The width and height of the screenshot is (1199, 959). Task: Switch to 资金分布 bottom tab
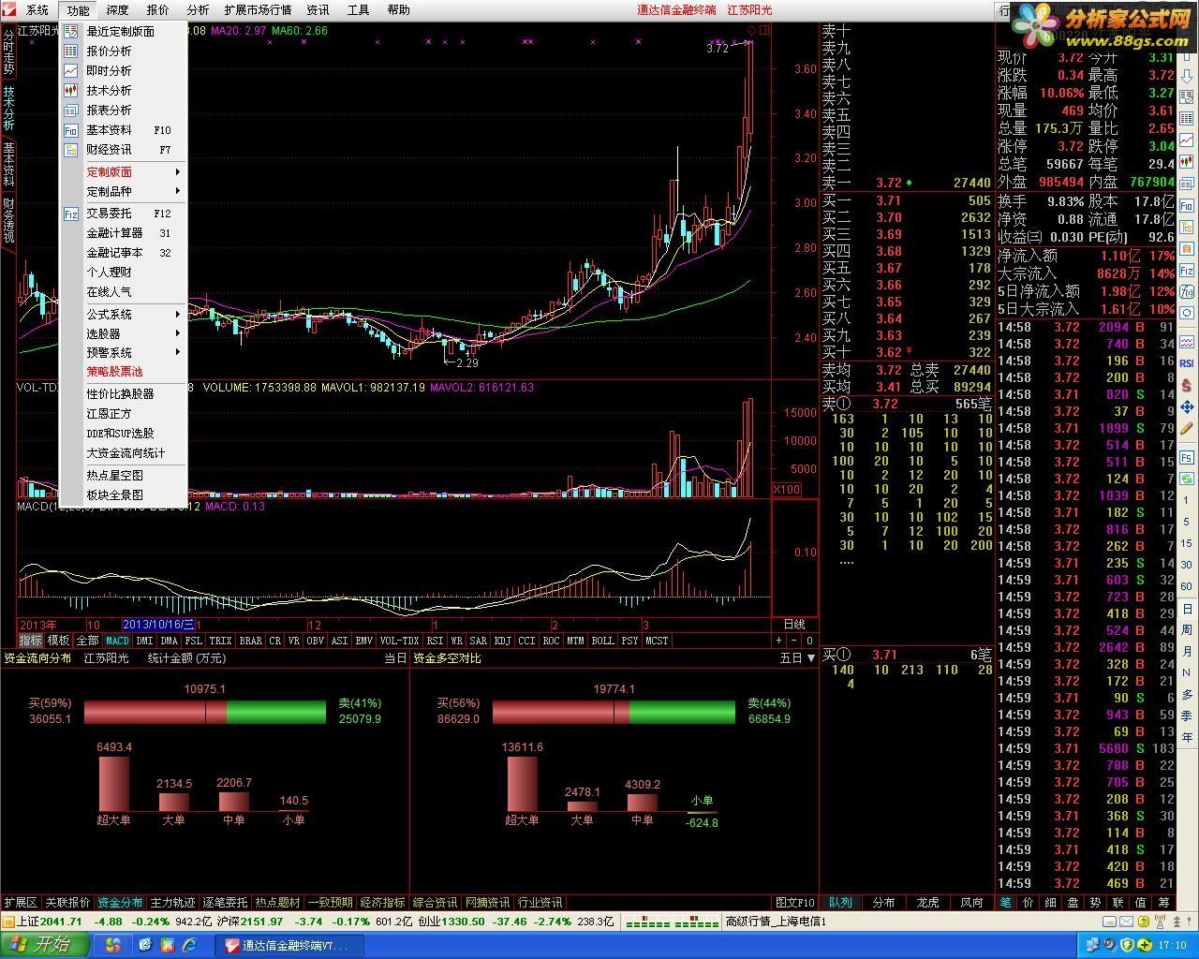(121, 903)
